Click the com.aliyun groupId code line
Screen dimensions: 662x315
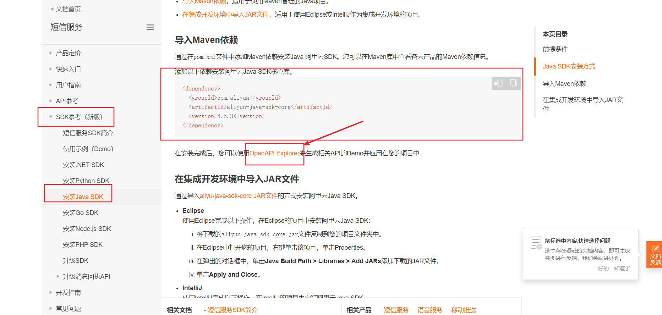235,98
